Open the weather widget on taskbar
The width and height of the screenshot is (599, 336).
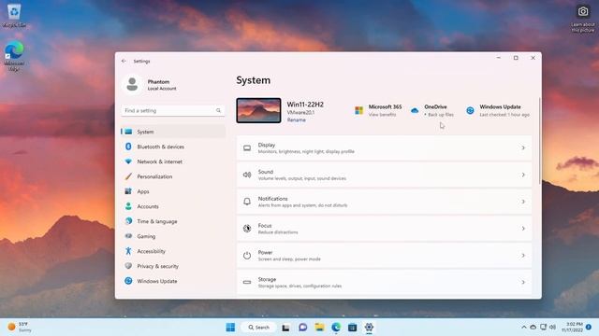point(19,327)
